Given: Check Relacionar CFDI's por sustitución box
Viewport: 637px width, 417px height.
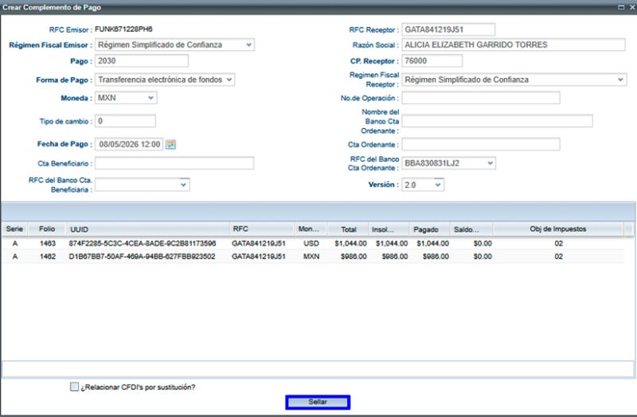Looking at the screenshot, I should click(x=74, y=387).
